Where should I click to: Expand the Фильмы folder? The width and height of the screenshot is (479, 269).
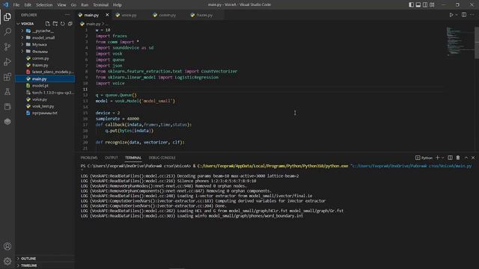pos(22,52)
